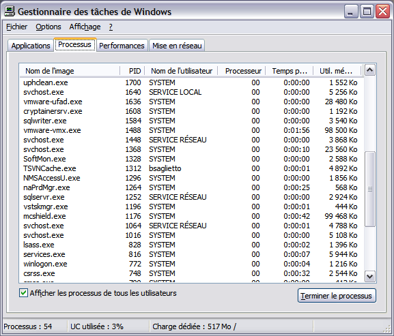394x336 pixels.
Task: Uncheck Afficher les processus de tous les utilisateurs
Action: click(23, 293)
